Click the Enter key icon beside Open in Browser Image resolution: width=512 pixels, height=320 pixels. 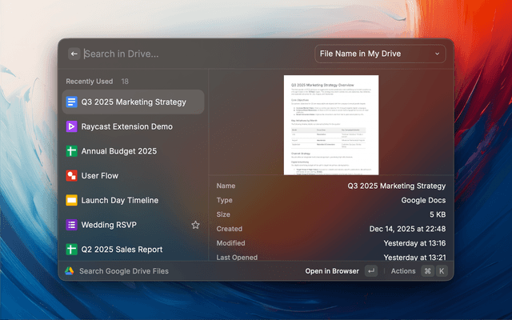tap(370, 271)
